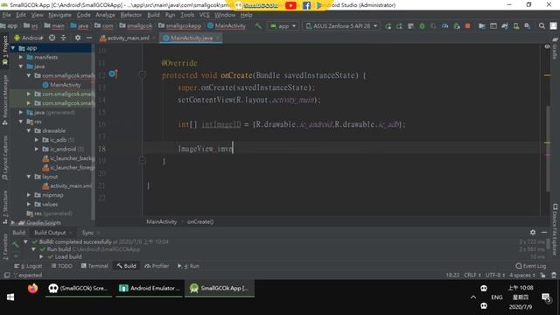
Task: Toggle the Resource Manager side tab
Action: pos(5,100)
